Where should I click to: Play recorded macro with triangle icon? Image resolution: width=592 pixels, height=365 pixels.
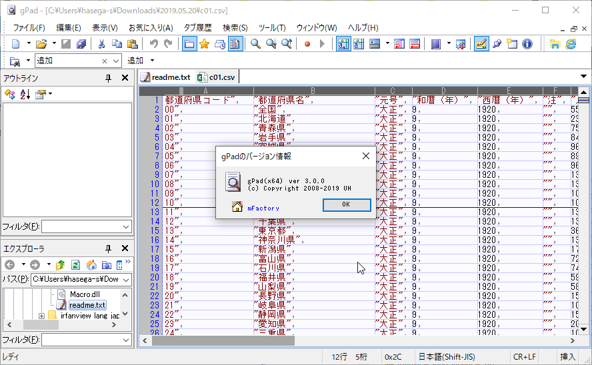(322, 44)
